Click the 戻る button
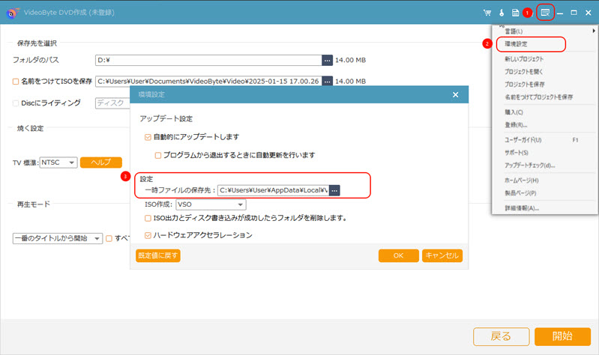This screenshot has width=599, height=355. (502, 336)
